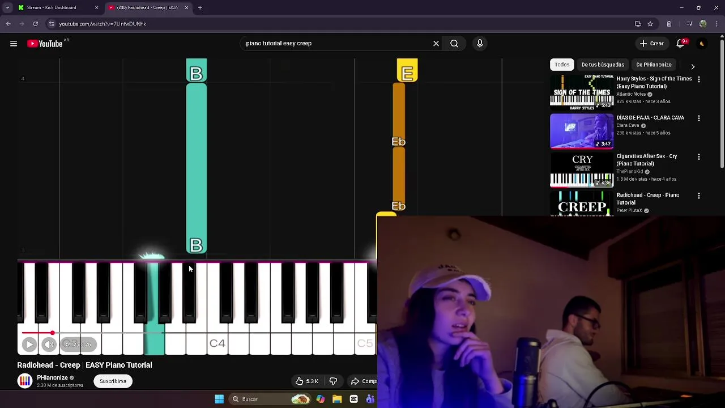Clear the search box with the X
Screen dimensions: 725x408
pyautogui.click(x=436, y=43)
